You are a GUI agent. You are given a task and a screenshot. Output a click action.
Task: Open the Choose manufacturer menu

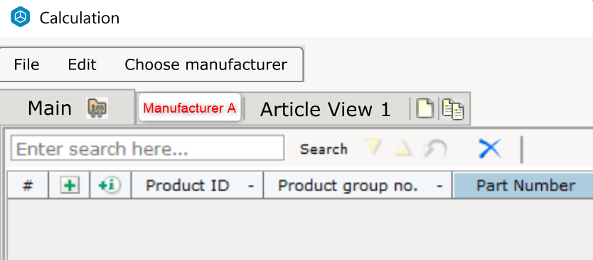(x=206, y=64)
